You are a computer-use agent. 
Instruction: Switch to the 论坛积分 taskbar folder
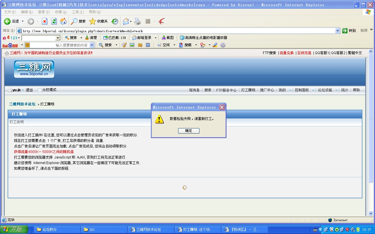(x=57, y=230)
